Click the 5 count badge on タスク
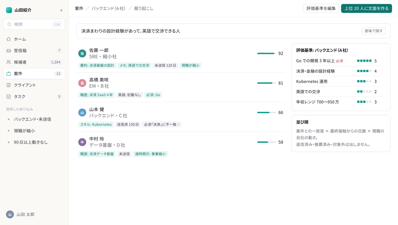Image resolution: width=398 pixels, height=225 pixels. pos(59,97)
